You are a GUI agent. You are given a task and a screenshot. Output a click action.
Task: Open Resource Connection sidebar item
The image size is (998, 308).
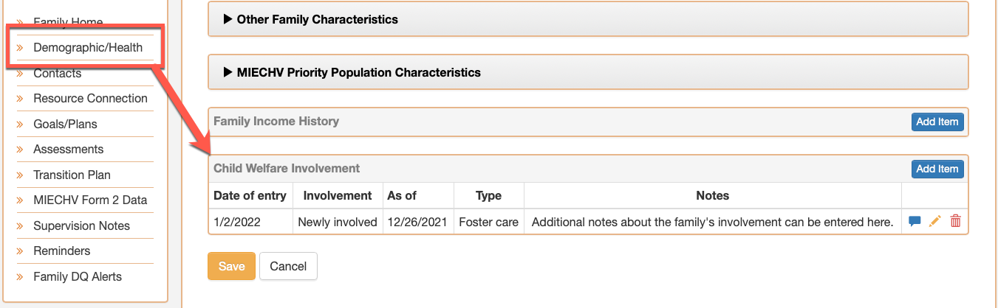point(90,99)
